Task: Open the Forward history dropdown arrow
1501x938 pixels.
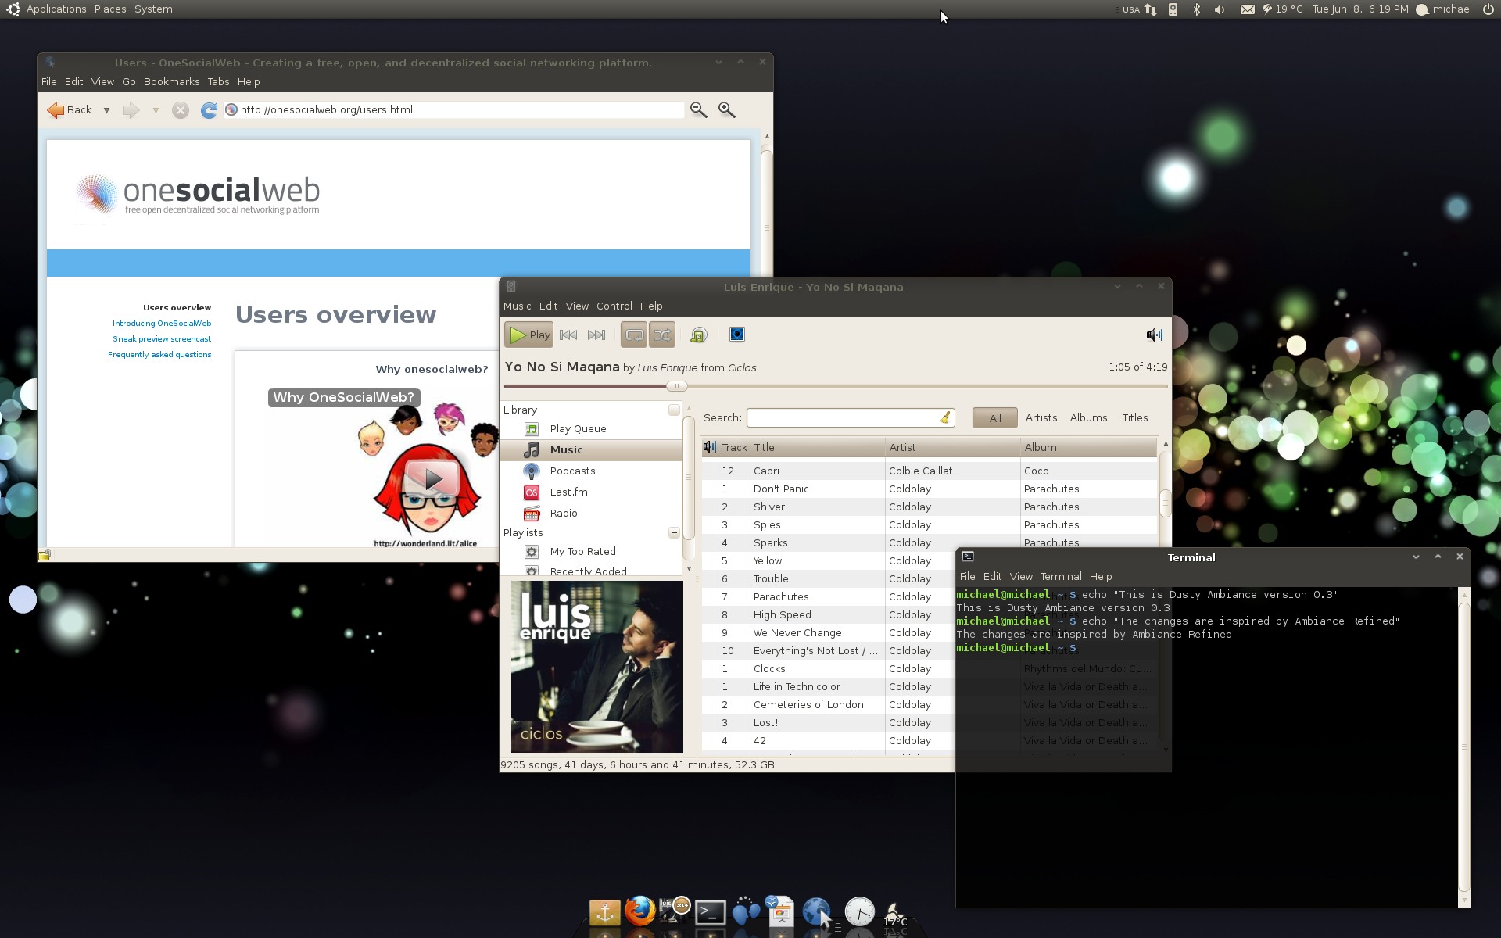Action: (x=156, y=110)
